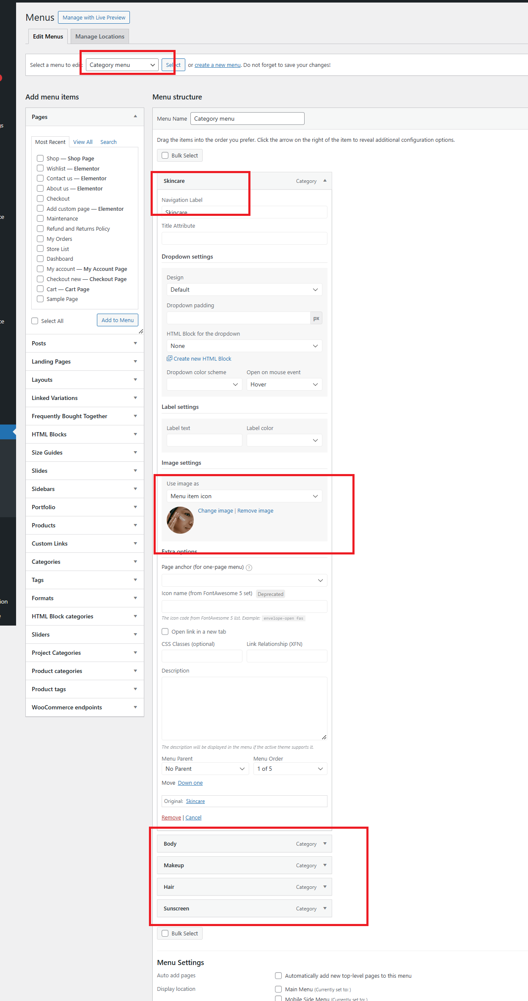The height and width of the screenshot is (1001, 528).
Task: Check the Contact us page checkbox
Action: coord(40,178)
